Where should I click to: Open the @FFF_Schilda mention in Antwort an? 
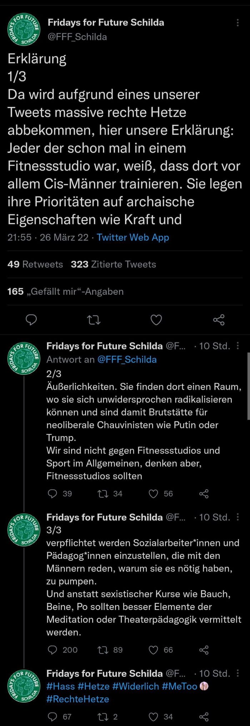click(x=127, y=360)
